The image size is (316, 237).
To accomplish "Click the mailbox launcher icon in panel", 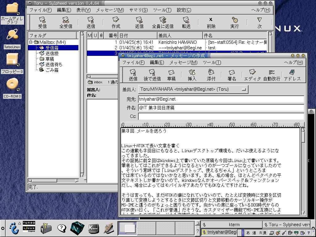I will click(46, 228).
